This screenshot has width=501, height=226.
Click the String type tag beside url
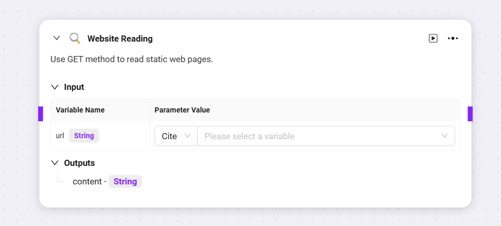pyautogui.click(x=84, y=136)
